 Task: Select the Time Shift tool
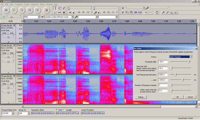tap(60, 12)
